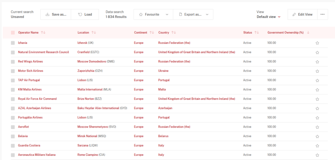Viewport: 335px width, 160px height.
Task: Open the three-dot more options menu
Action: coord(323,14)
